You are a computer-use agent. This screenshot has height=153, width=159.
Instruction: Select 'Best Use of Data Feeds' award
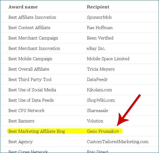click(x=31, y=100)
